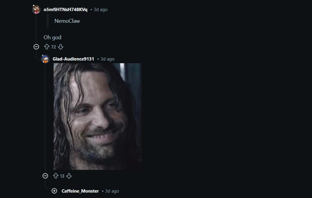Collapse Glad-Audience9131's reply
The height and width of the screenshot is (198, 312).
tap(45, 176)
